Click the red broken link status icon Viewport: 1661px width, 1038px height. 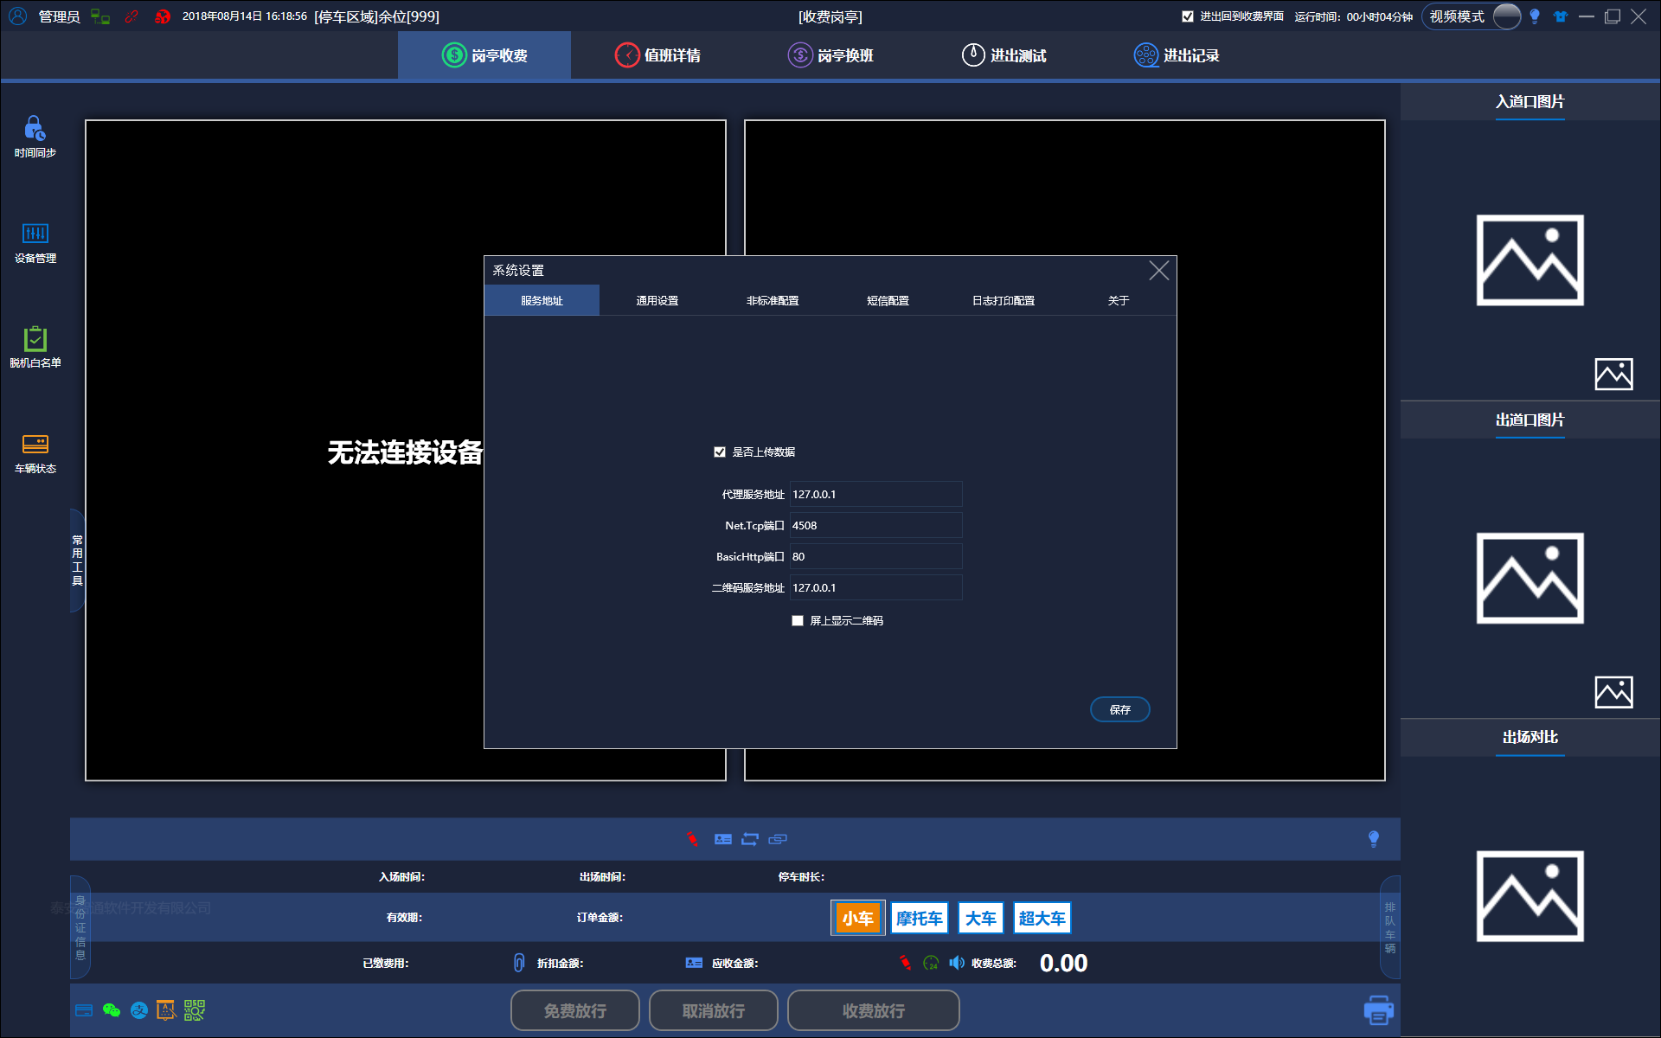pos(131,16)
